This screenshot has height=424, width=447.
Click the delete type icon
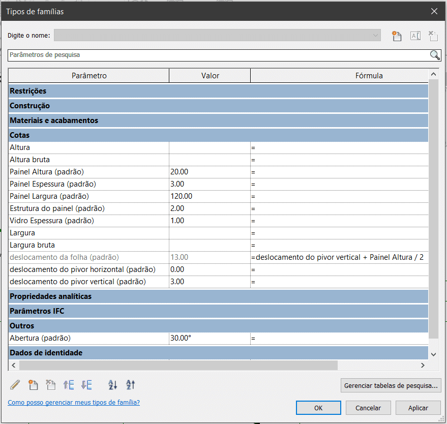(433, 36)
